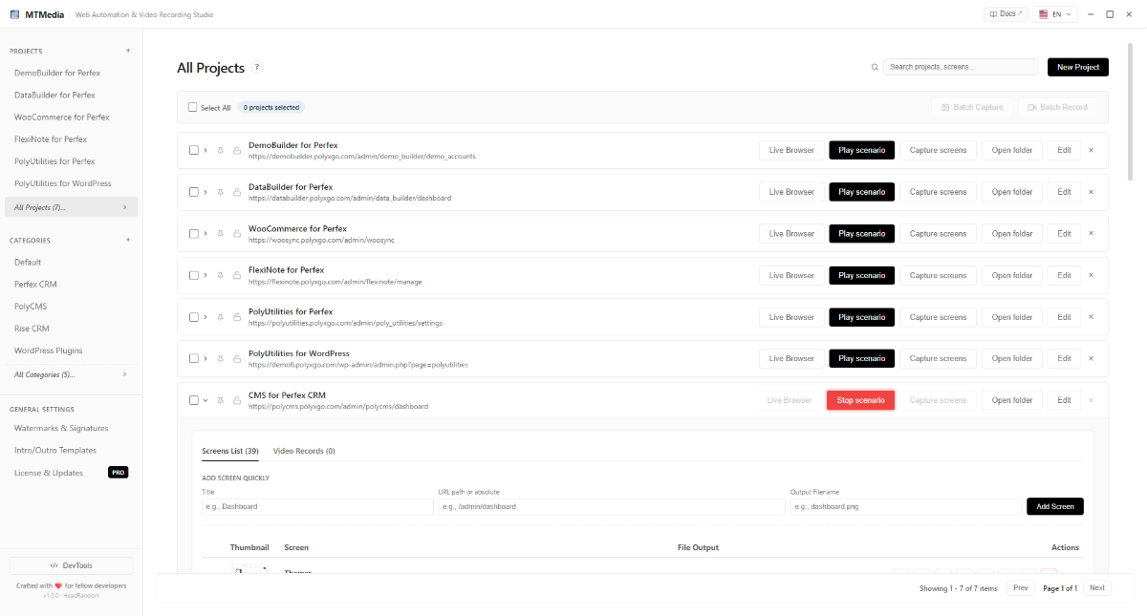Pin the PolyUtilities for WordPress project

pyautogui.click(x=220, y=359)
